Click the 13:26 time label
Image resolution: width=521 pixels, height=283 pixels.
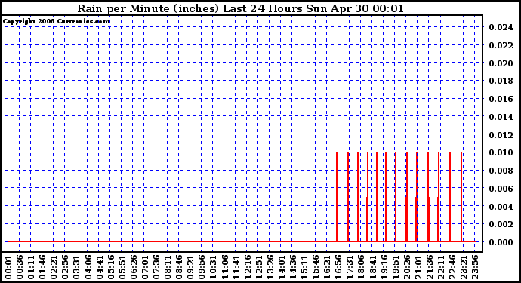pos(270,267)
